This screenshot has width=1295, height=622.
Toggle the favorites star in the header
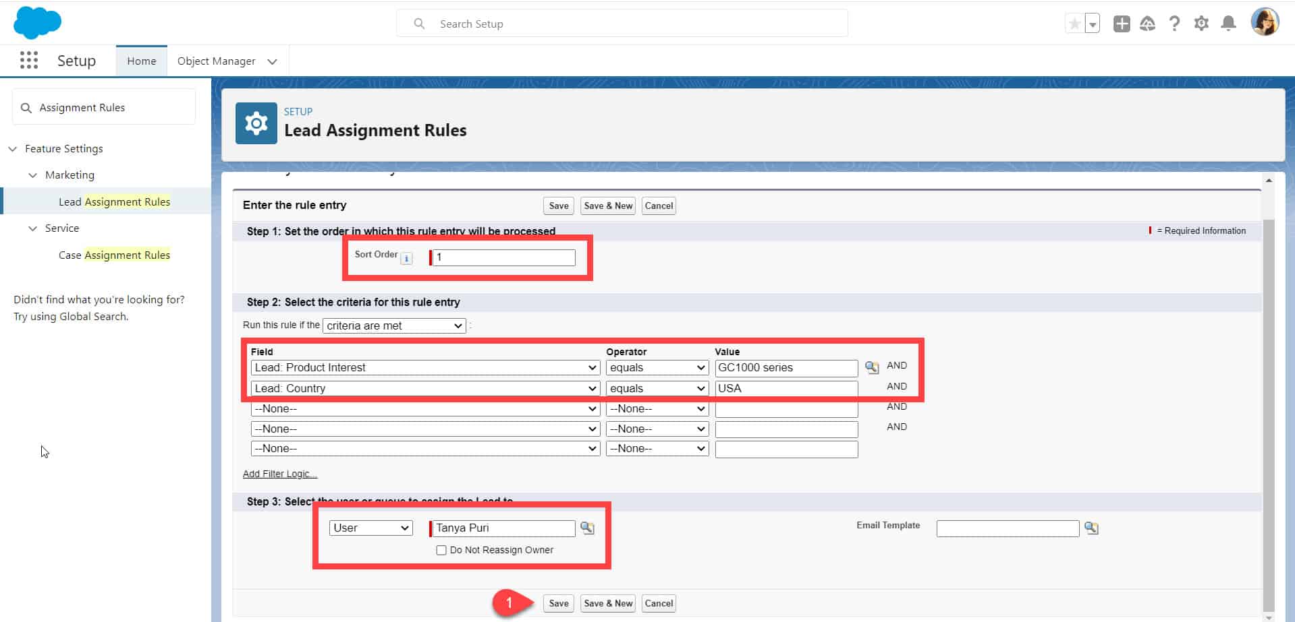pos(1074,22)
